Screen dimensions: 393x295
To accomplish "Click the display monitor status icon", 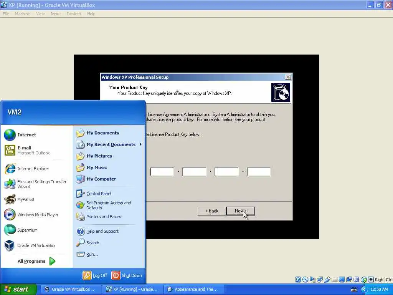I will (342, 280).
